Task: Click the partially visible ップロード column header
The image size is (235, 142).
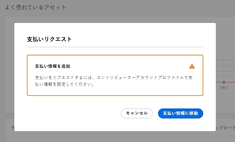Action: pyautogui.click(x=225, y=128)
